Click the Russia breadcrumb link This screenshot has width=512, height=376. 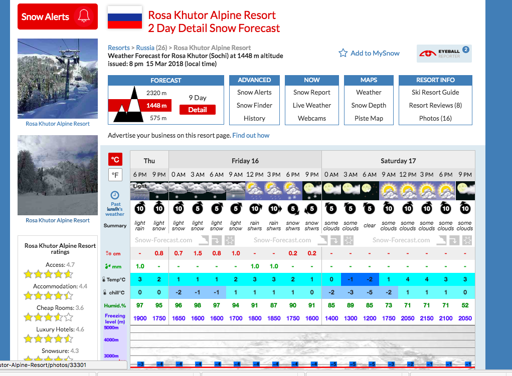click(x=145, y=48)
